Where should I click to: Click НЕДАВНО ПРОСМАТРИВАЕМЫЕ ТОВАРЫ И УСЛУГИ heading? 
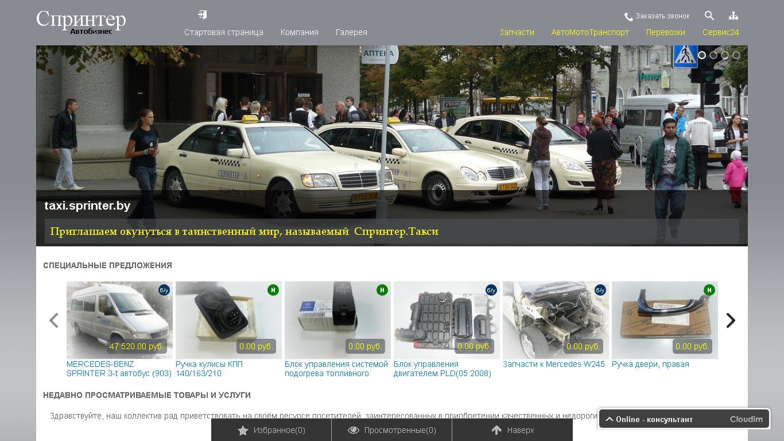click(147, 395)
